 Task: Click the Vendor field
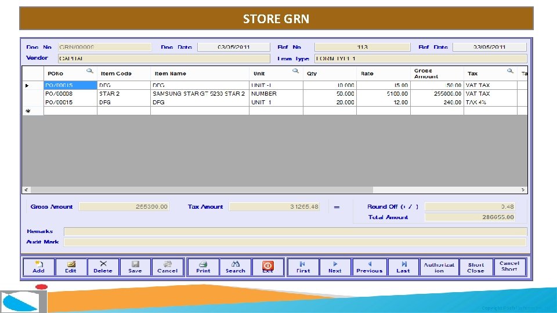[x=164, y=58]
